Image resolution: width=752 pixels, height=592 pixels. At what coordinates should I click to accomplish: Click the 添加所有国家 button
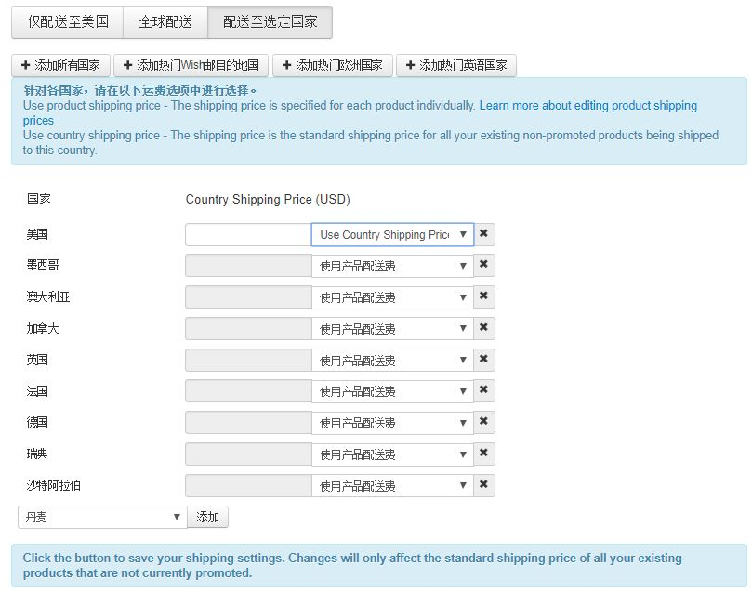coord(60,66)
